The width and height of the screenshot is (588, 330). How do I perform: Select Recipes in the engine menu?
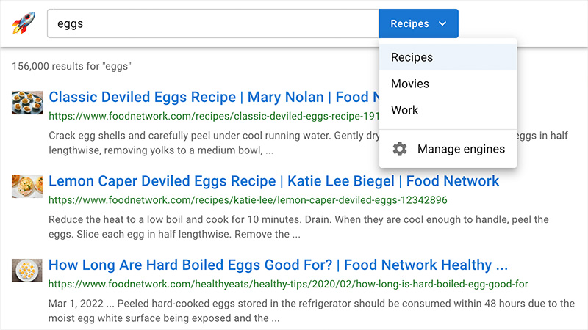(448, 57)
